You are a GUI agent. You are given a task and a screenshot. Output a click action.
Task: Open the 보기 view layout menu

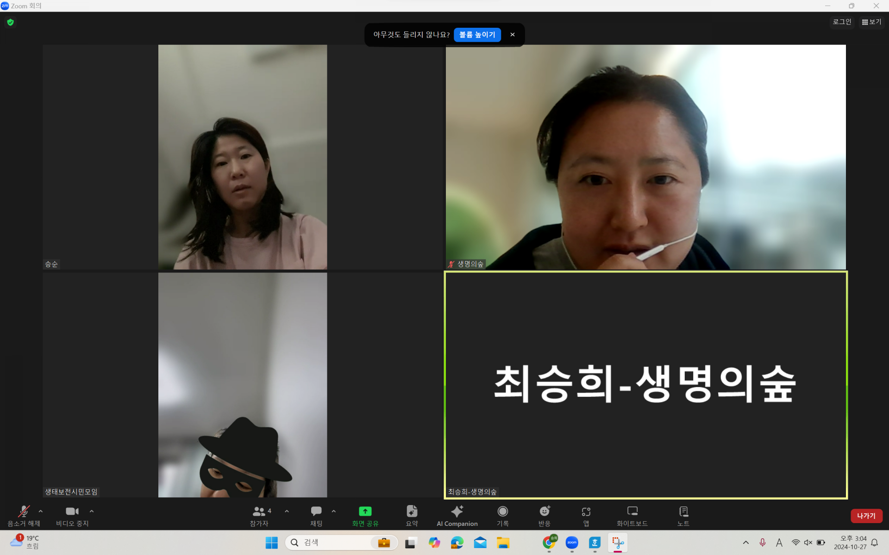click(x=871, y=22)
